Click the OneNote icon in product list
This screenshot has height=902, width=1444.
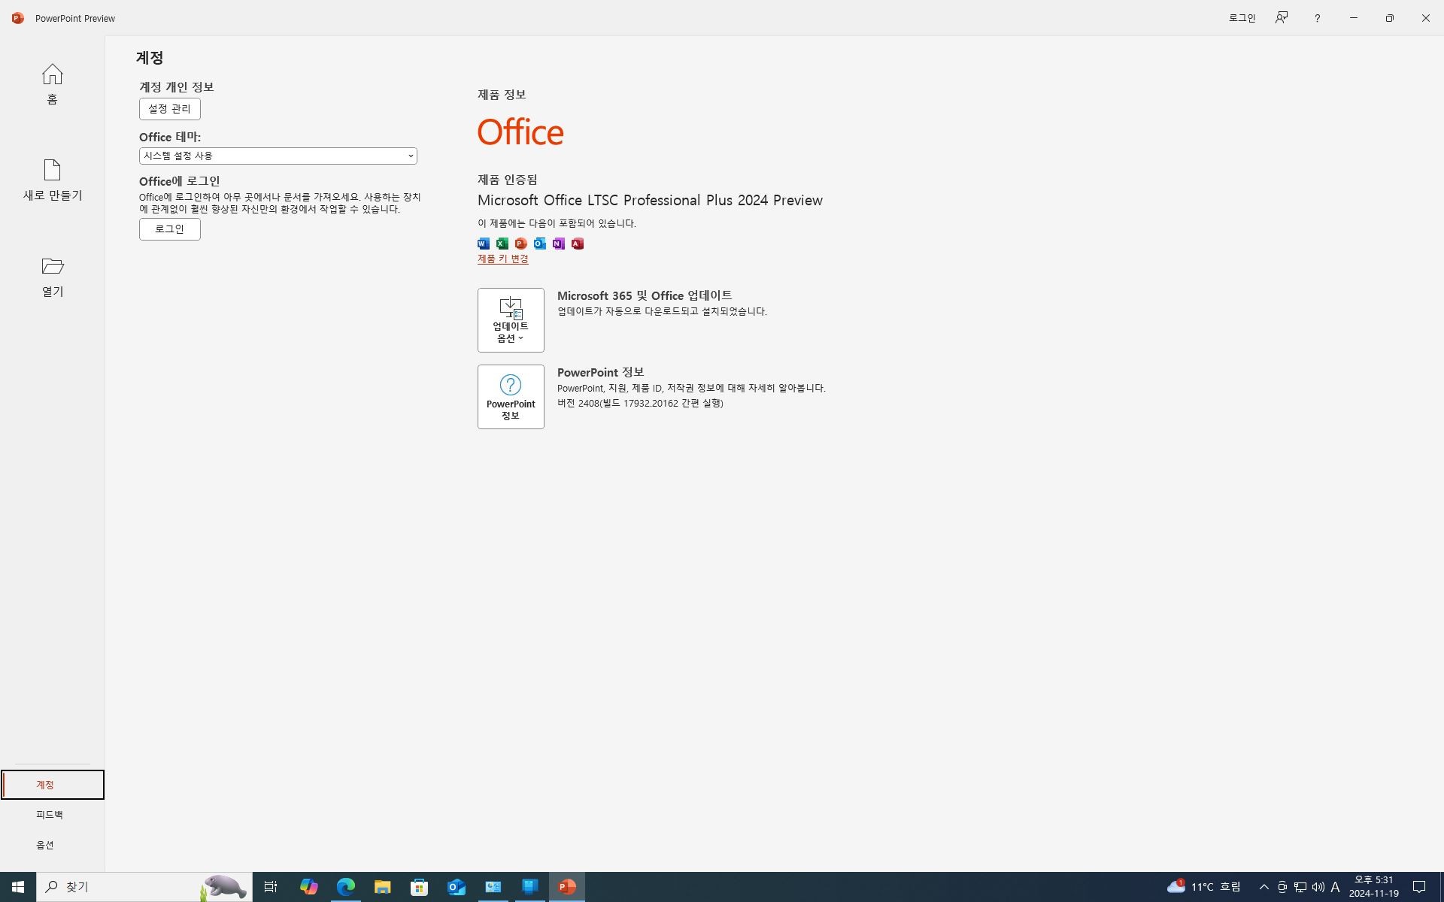pyautogui.click(x=559, y=244)
